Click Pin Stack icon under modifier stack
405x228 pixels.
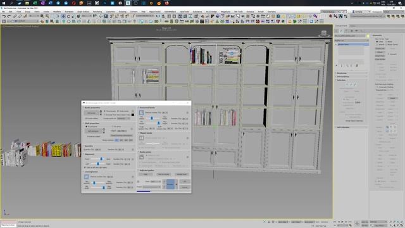click(x=337, y=66)
